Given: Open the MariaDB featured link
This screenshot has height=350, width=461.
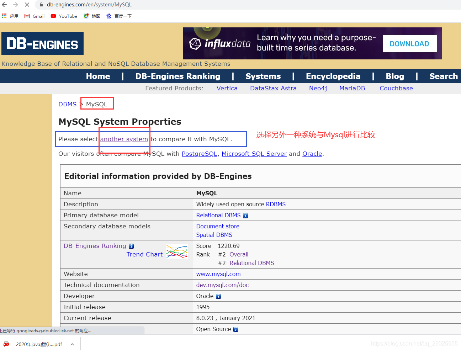Looking at the screenshot, I should pos(352,88).
